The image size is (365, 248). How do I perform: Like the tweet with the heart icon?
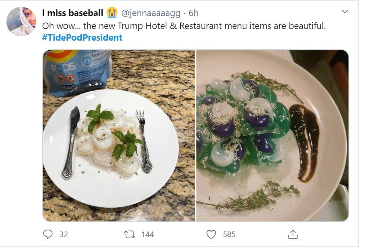[x=211, y=234]
